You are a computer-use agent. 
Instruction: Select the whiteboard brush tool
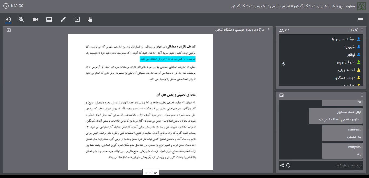coord(63,19)
